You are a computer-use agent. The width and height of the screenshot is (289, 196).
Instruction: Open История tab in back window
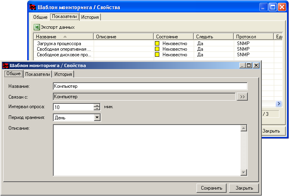pos(90,17)
